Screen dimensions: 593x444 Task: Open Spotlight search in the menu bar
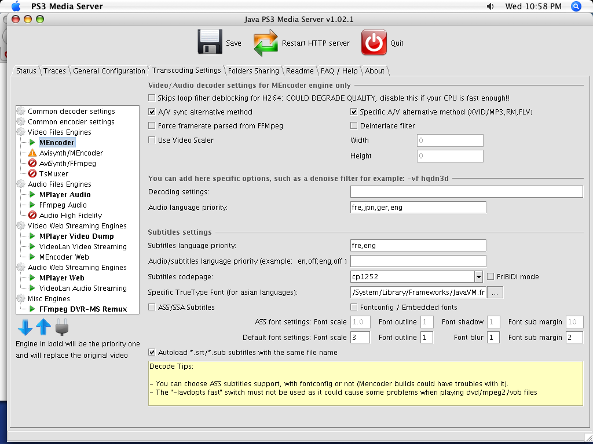[576, 6]
